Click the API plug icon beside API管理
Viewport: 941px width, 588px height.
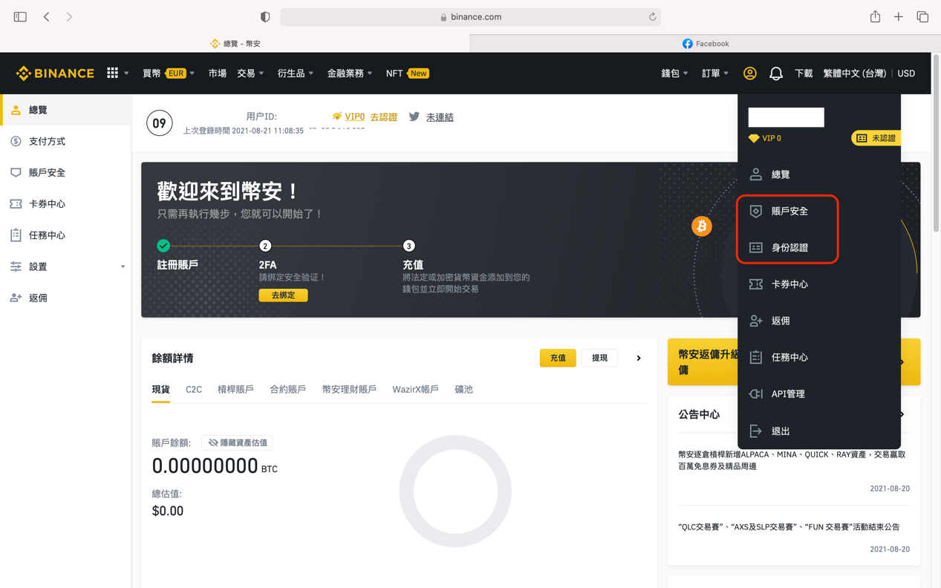[755, 394]
